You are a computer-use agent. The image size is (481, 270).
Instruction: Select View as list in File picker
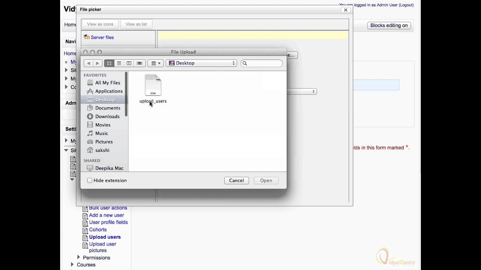[136, 24]
